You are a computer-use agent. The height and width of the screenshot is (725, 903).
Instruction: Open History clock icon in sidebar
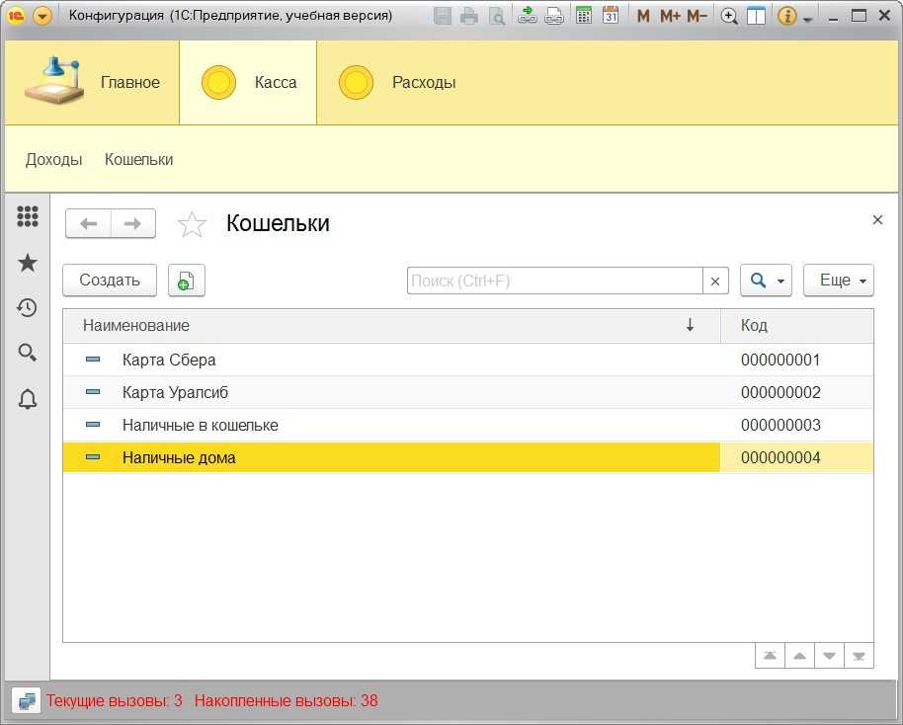click(28, 307)
